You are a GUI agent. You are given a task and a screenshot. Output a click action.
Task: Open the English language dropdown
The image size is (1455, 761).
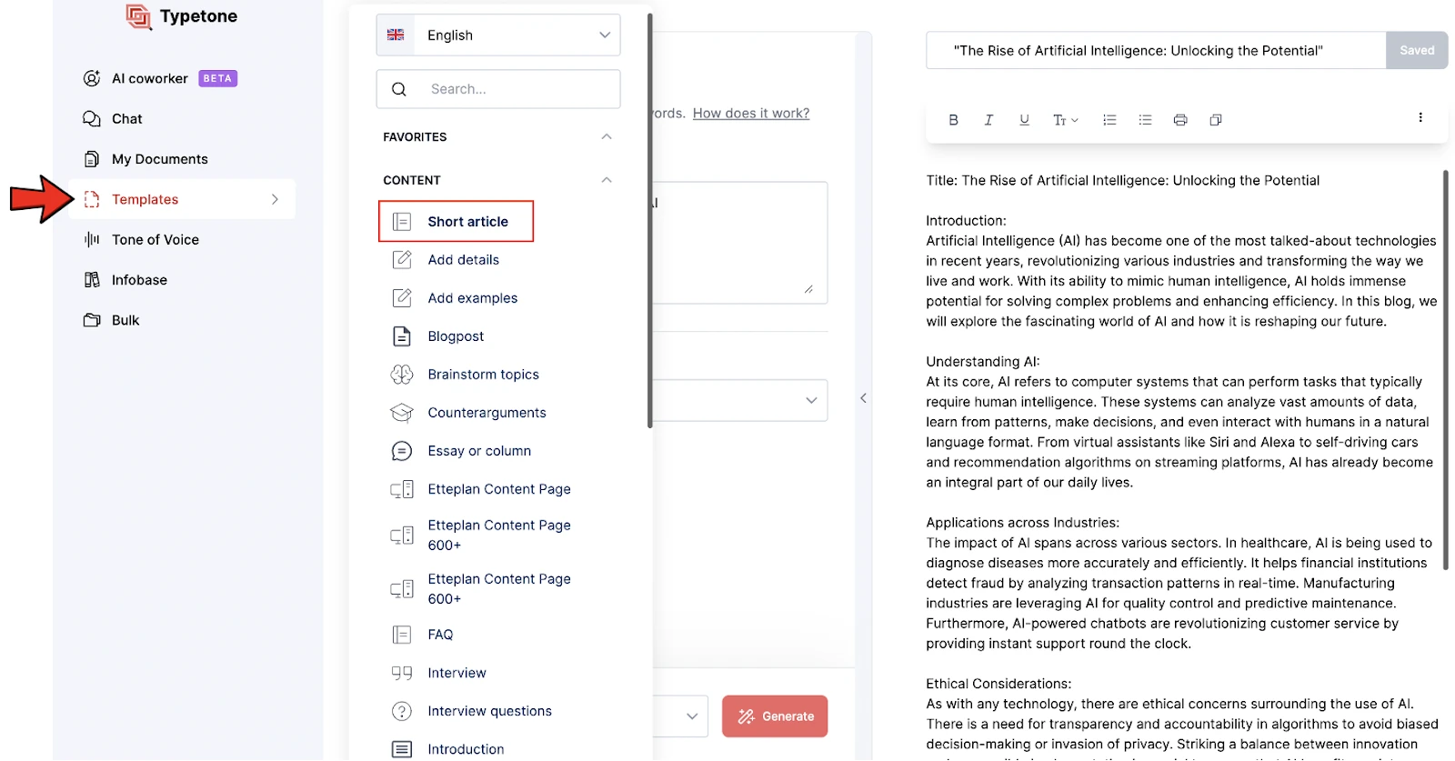click(498, 35)
